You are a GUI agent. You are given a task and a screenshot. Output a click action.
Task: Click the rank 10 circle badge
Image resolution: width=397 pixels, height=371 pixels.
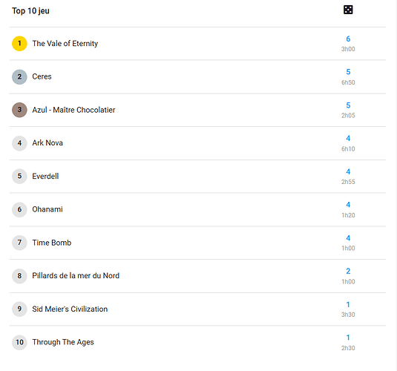[x=19, y=342]
